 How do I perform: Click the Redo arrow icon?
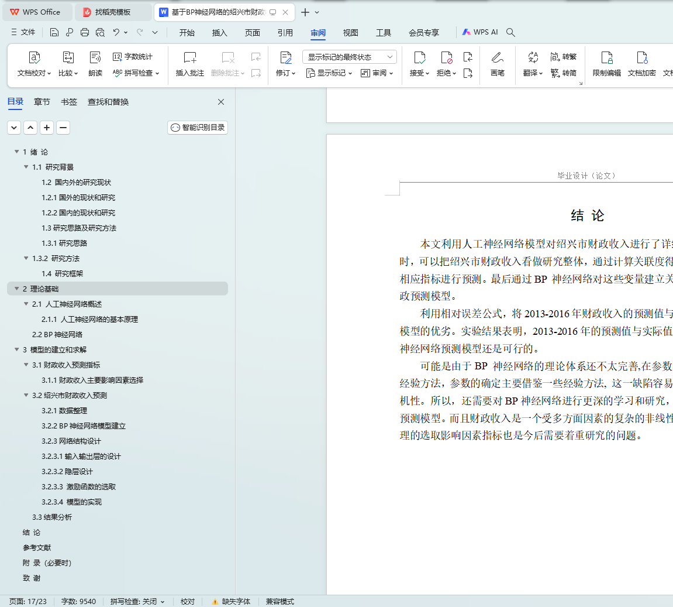coord(140,32)
